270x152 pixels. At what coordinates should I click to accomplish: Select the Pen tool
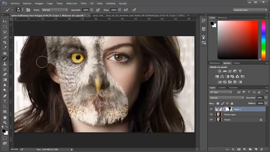coord(5,96)
